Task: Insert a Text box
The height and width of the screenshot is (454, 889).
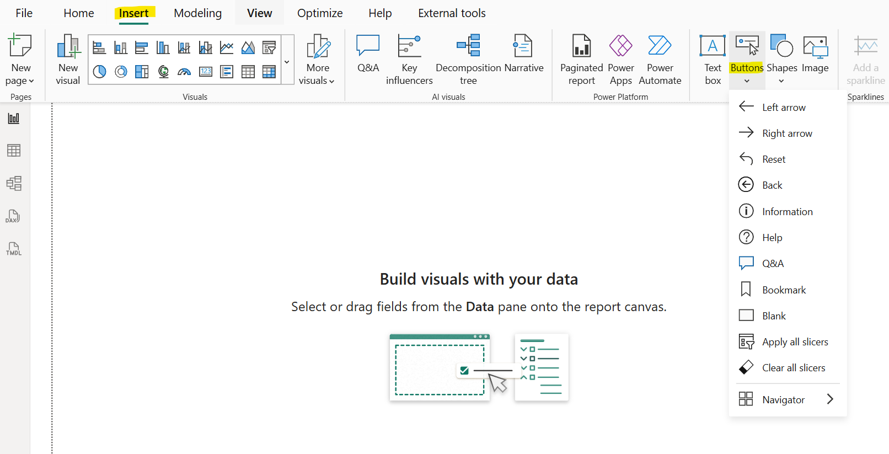Action: [x=713, y=59]
